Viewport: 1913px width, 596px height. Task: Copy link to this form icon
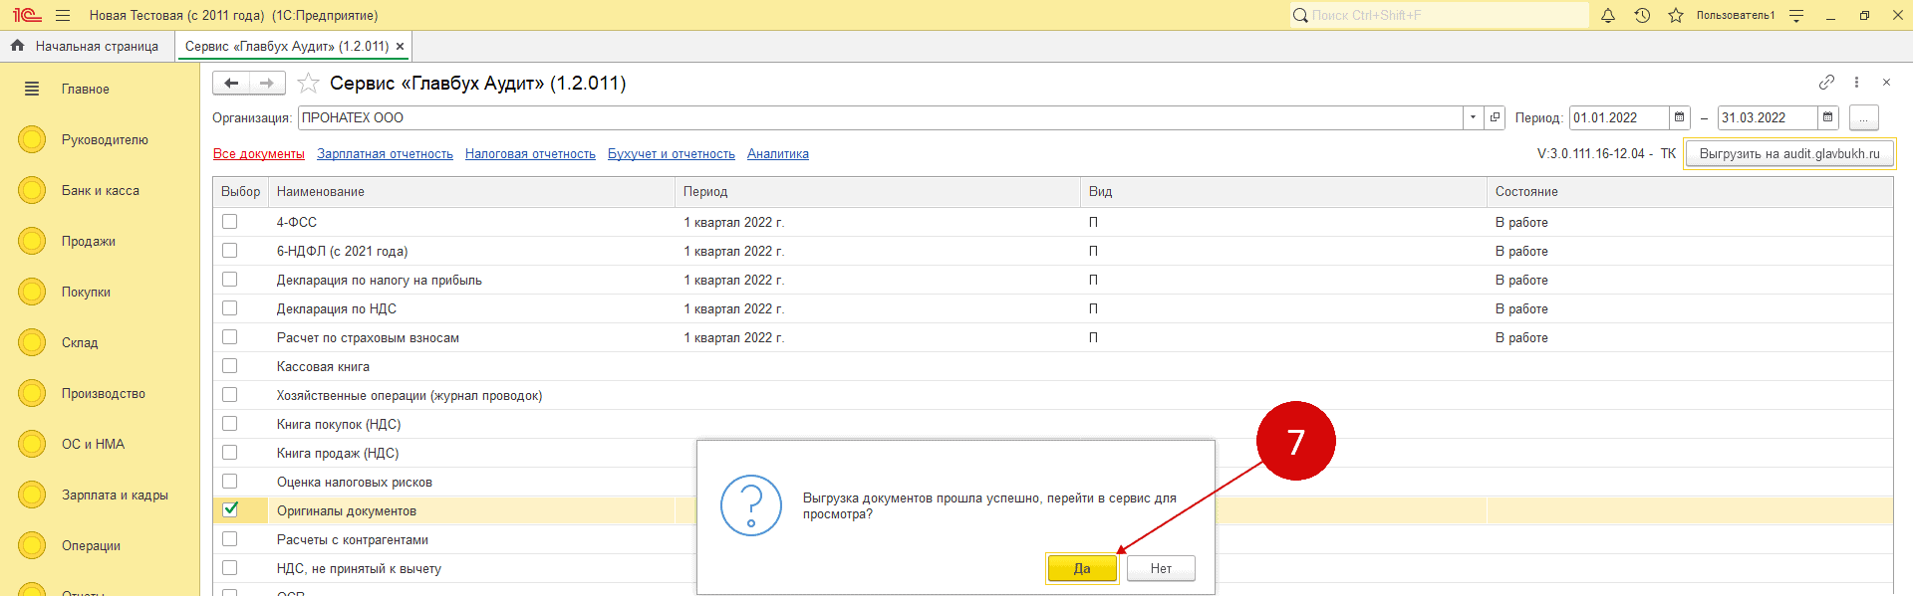pyautogui.click(x=1826, y=83)
